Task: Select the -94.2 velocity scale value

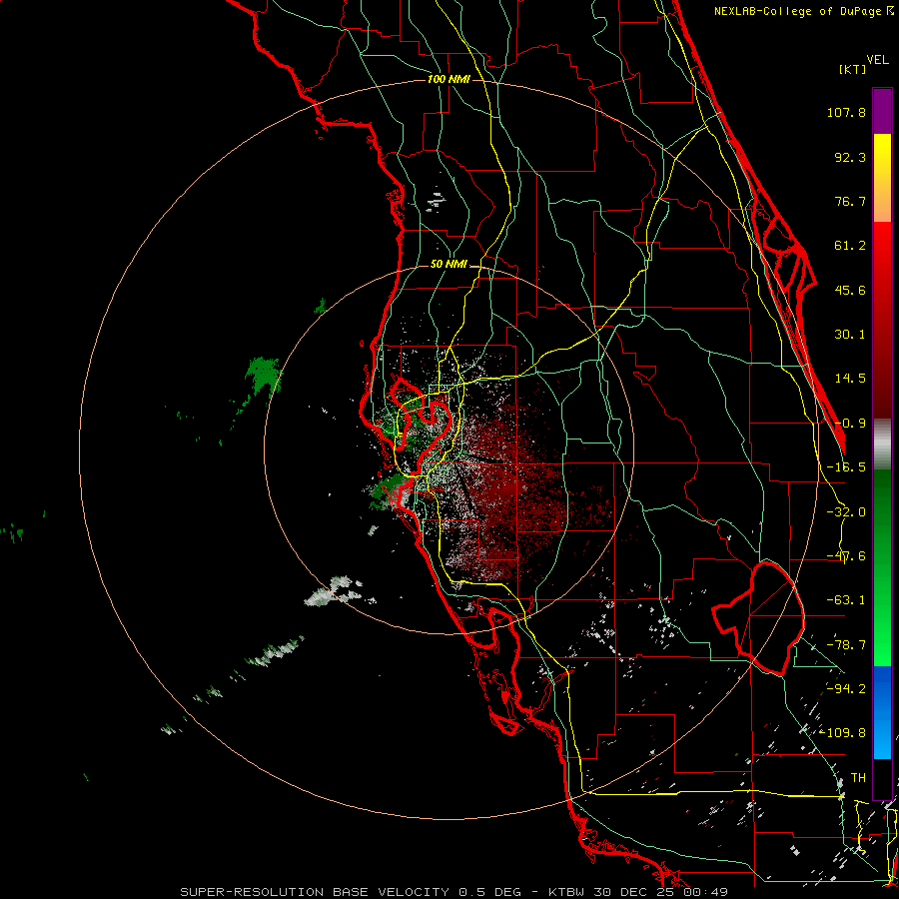Action: pos(846,688)
